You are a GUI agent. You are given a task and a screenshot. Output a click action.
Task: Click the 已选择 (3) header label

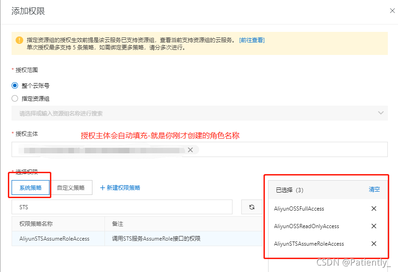290,190
